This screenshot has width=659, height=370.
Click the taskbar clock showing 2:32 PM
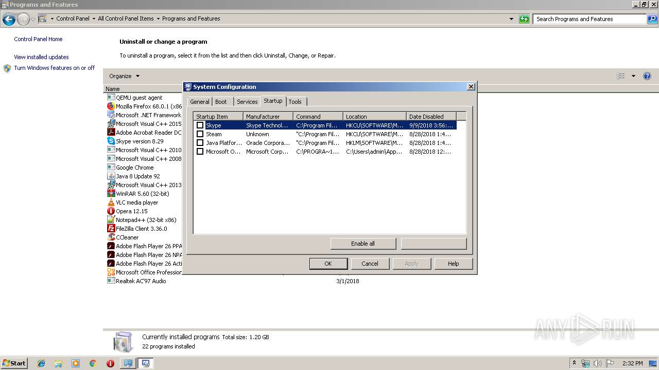coord(632,363)
